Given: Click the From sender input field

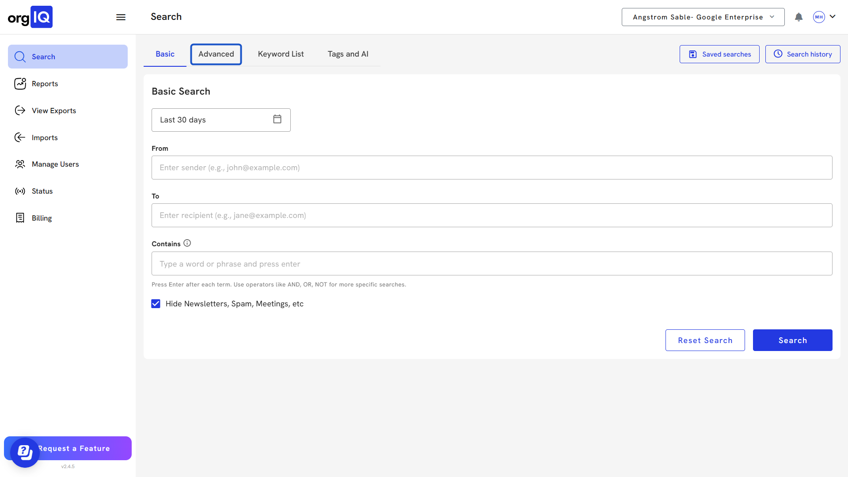Looking at the screenshot, I should tap(491, 168).
